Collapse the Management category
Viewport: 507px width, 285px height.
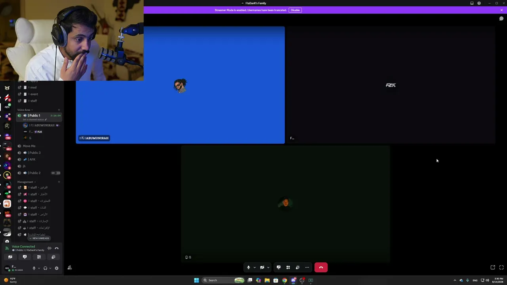[26, 182]
